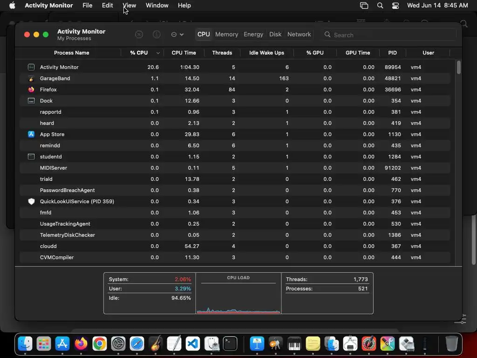Switch to the CPU tab
Viewport: 477px width, 358px height.
204,34
